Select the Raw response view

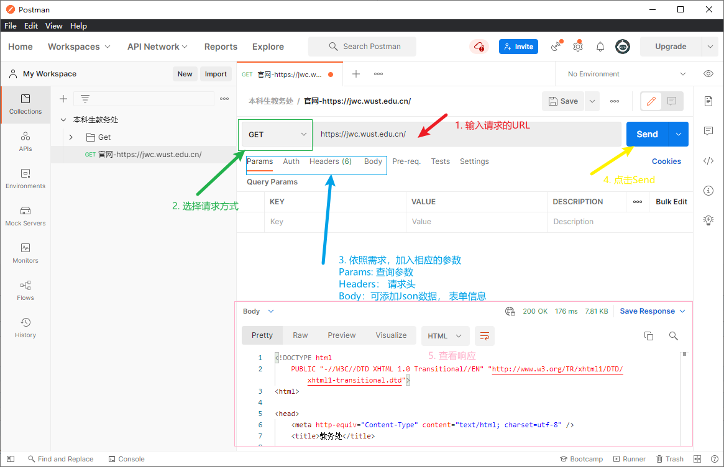point(300,335)
